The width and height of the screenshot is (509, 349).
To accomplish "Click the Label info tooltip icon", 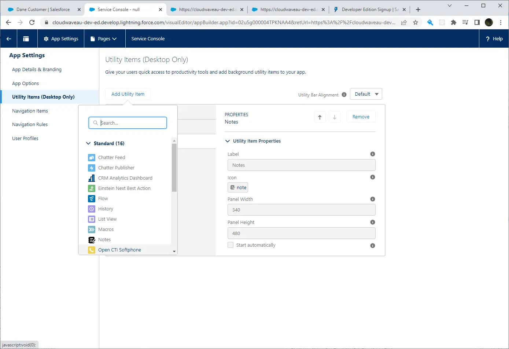I will pos(373,154).
